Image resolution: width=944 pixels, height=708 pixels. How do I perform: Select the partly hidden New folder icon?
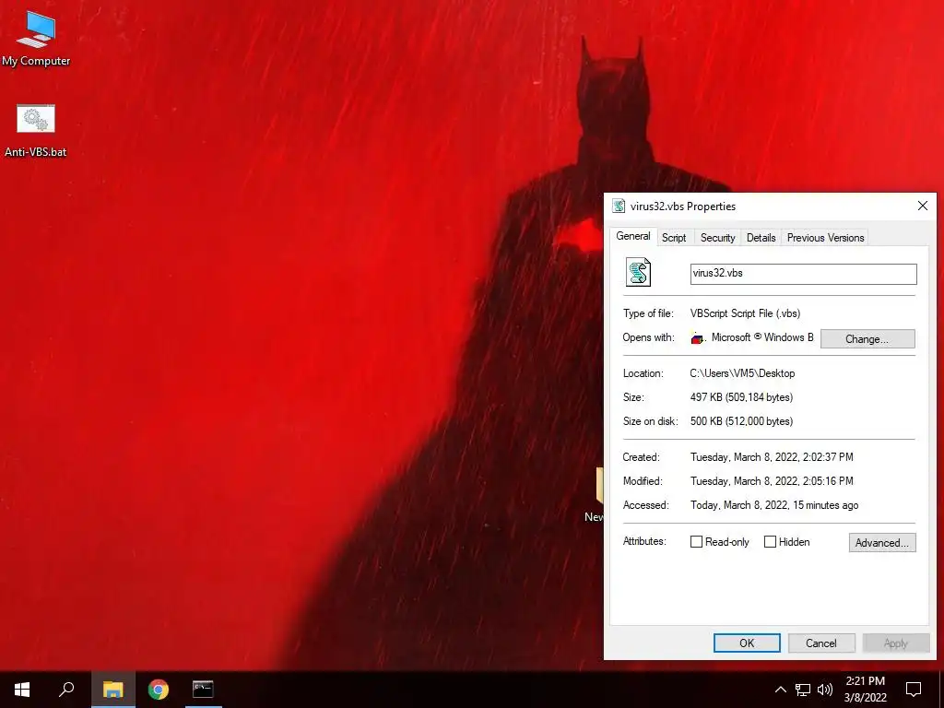pyautogui.click(x=596, y=492)
